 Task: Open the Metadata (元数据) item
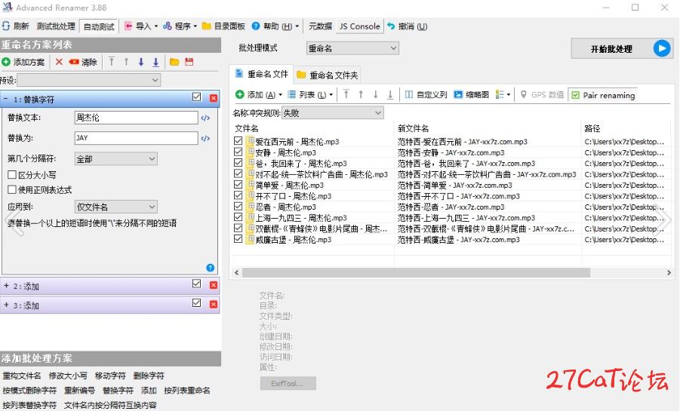[x=320, y=26]
